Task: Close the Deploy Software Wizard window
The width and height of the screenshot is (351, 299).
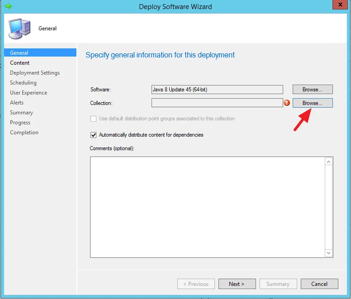Action: 340,5
